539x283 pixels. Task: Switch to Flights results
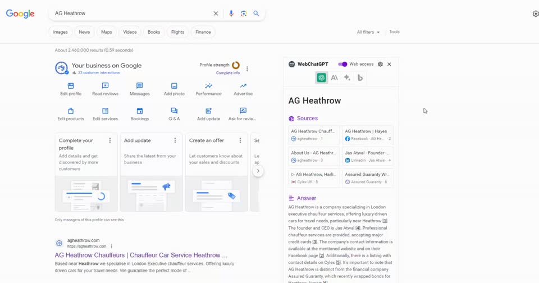click(178, 32)
